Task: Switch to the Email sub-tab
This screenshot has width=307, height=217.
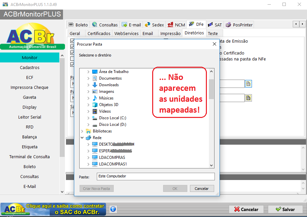Action: coord(149,33)
